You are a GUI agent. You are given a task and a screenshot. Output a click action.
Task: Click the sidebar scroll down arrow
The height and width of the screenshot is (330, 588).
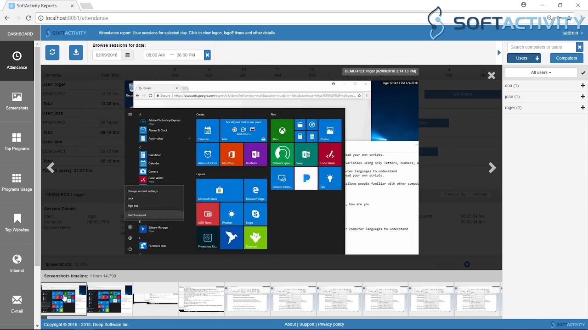(37, 326)
